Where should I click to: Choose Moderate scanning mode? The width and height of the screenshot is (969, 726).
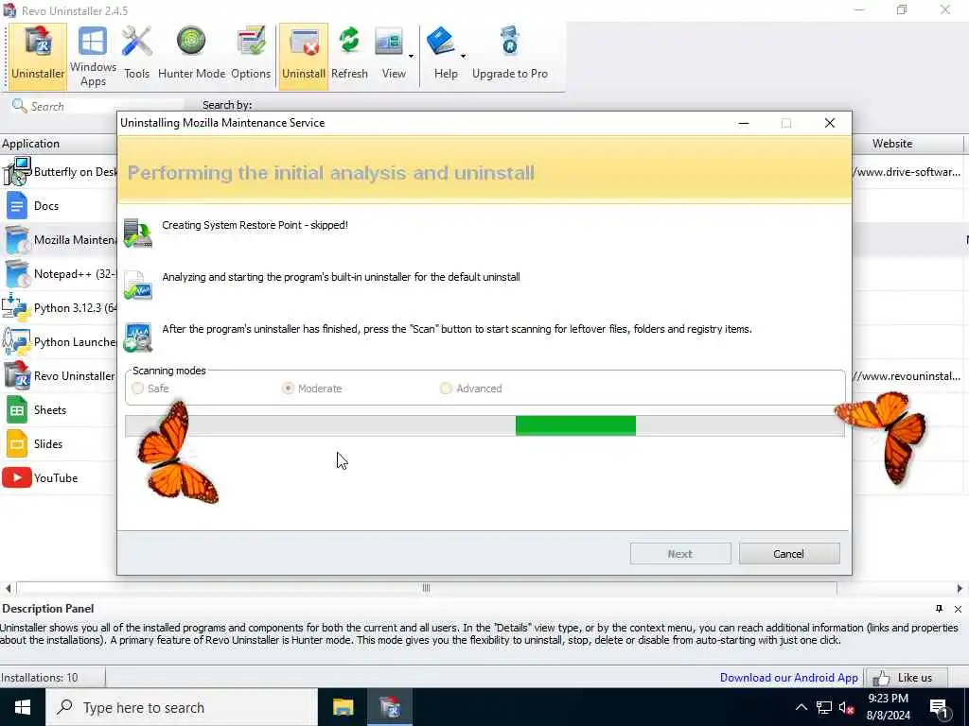coord(288,389)
